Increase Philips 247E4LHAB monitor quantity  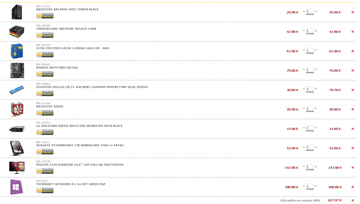316,167
